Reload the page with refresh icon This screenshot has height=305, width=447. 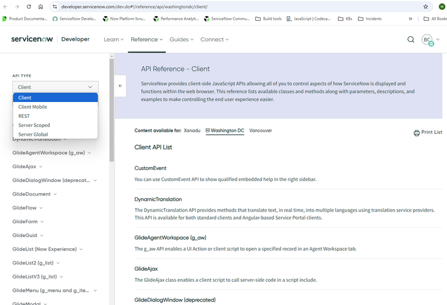(x=29, y=6)
